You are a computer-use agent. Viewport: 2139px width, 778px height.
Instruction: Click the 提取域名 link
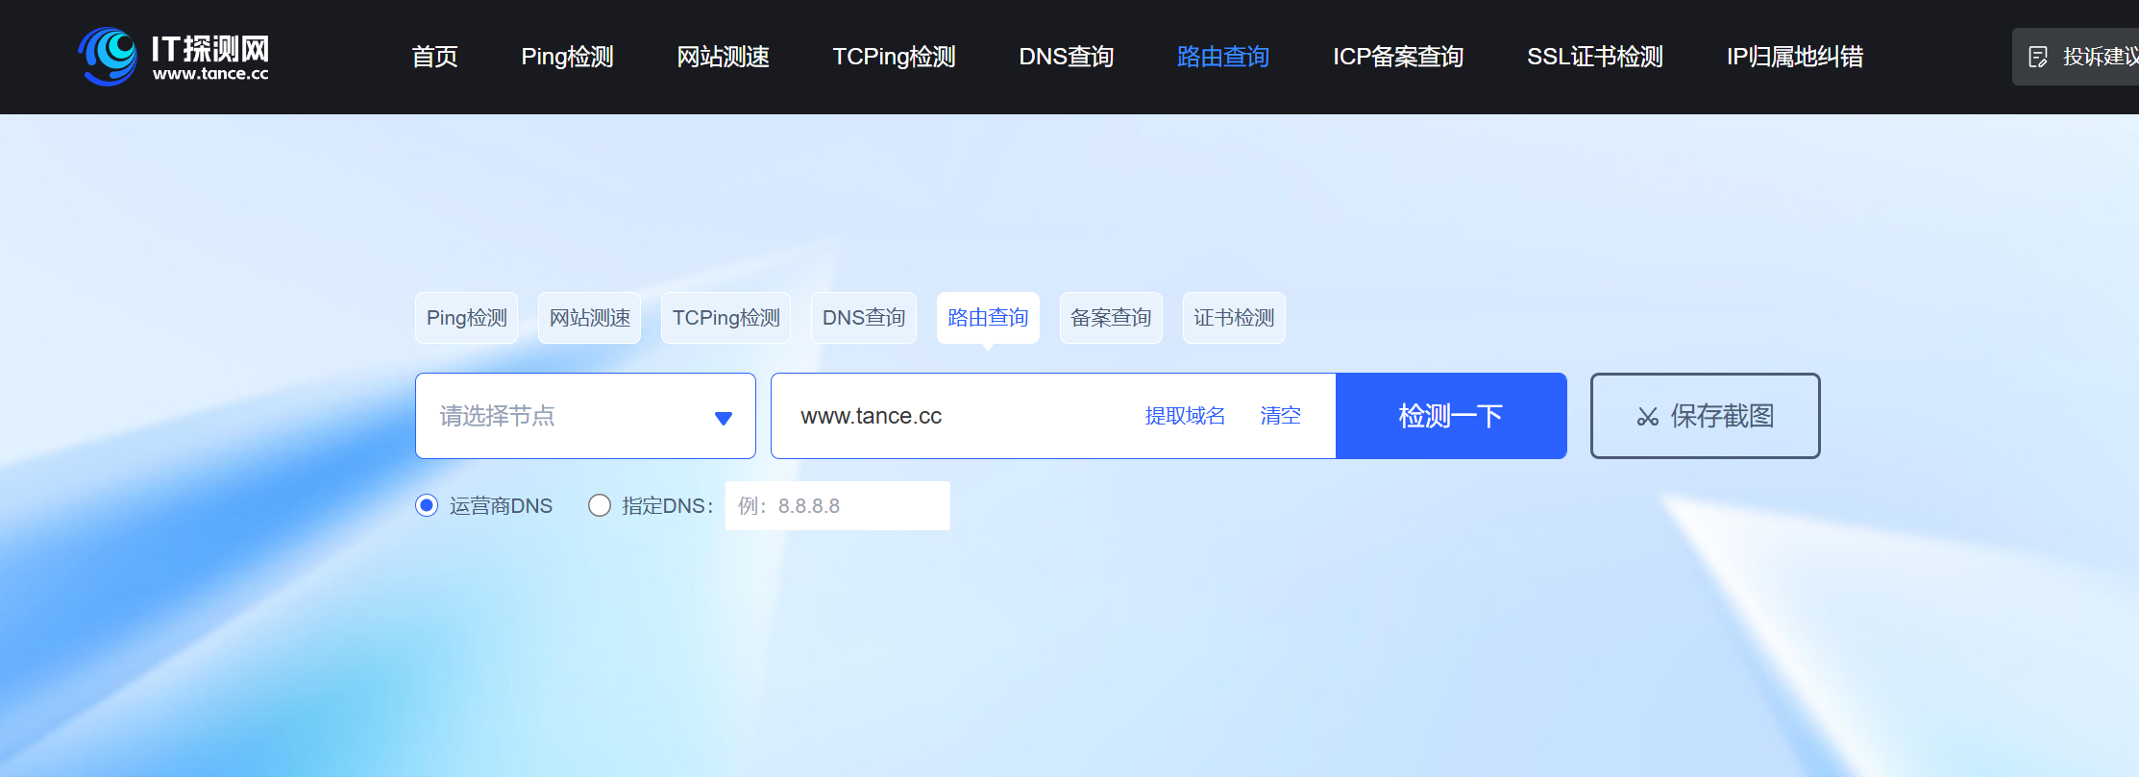1185,416
